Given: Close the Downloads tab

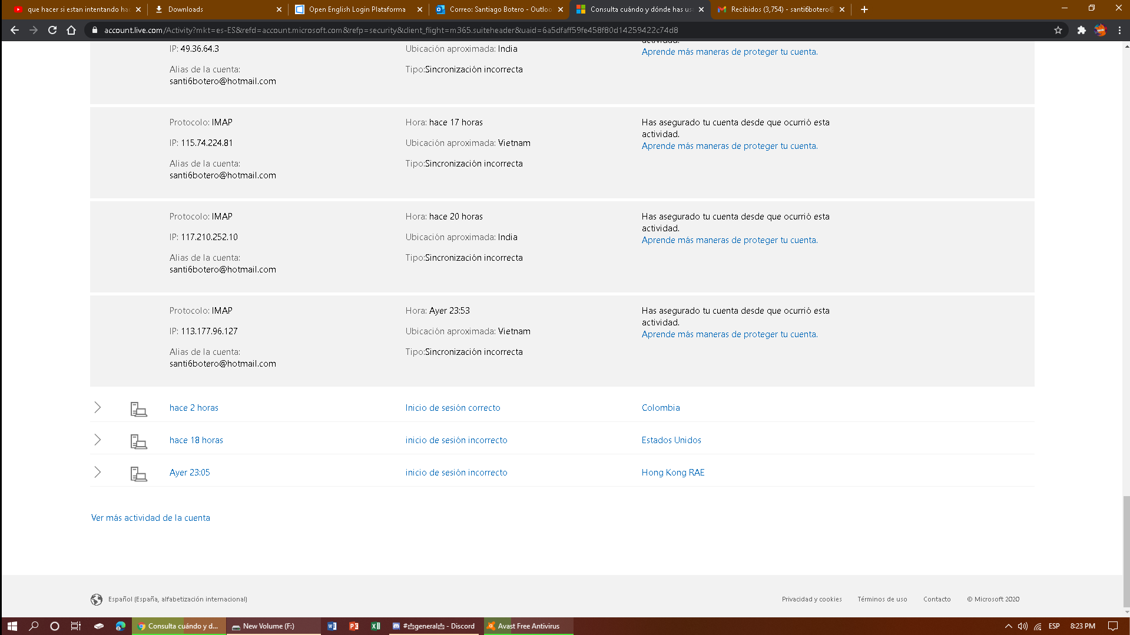Looking at the screenshot, I should coord(279,9).
